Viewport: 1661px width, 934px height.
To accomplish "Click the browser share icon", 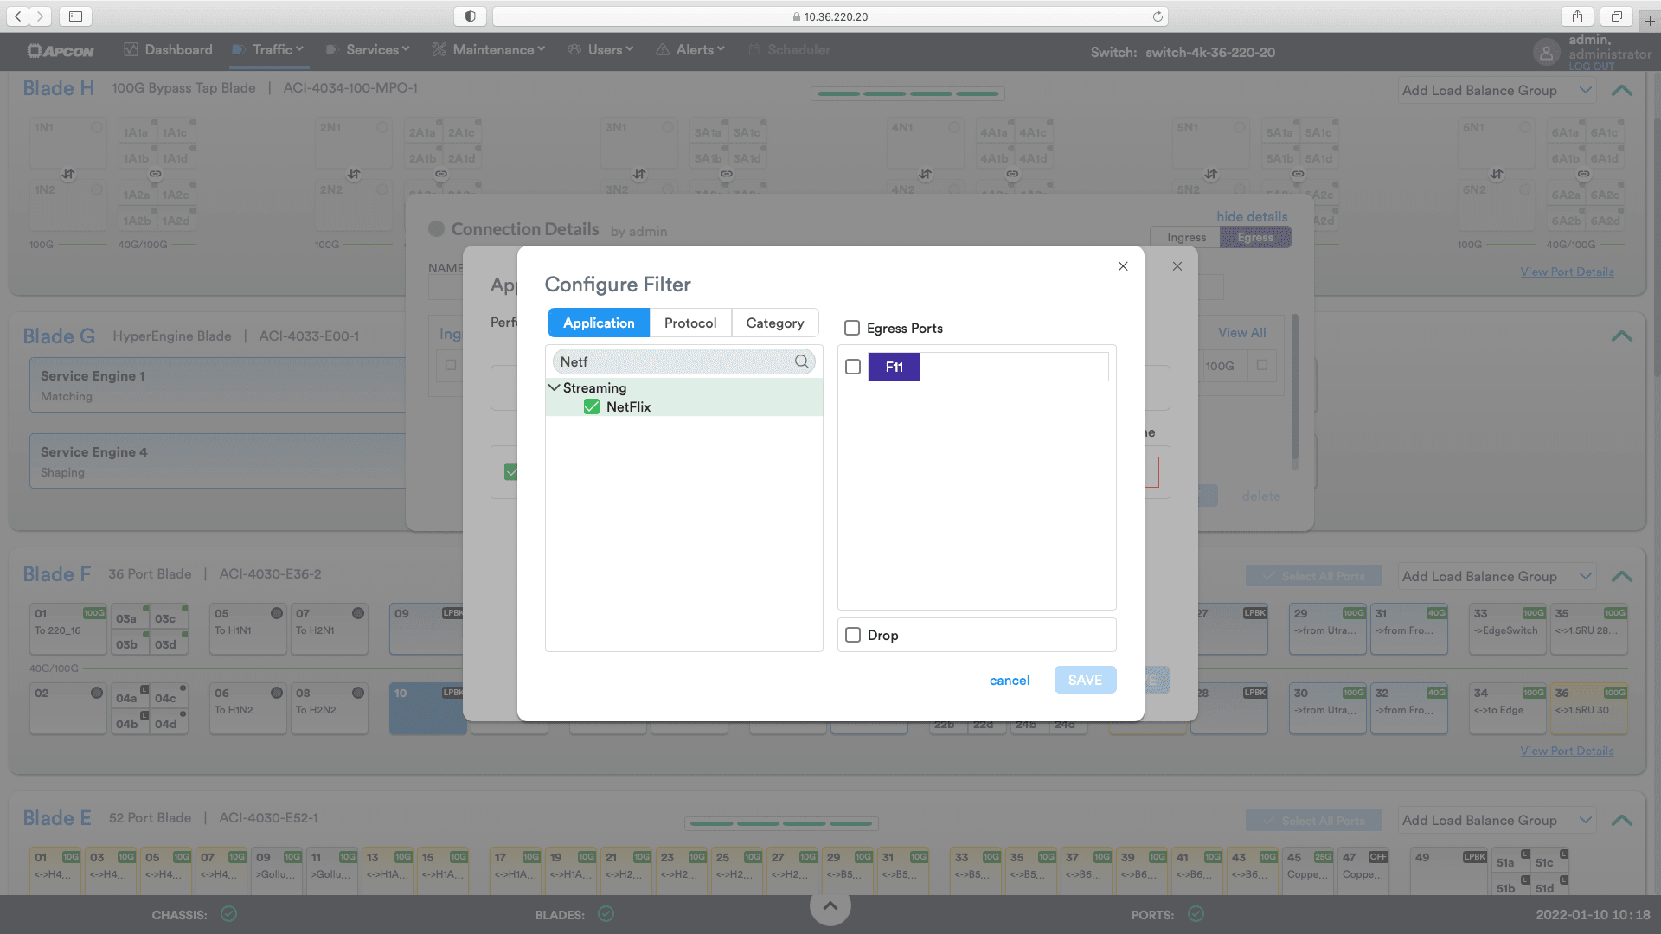I will tap(1577, 16).
